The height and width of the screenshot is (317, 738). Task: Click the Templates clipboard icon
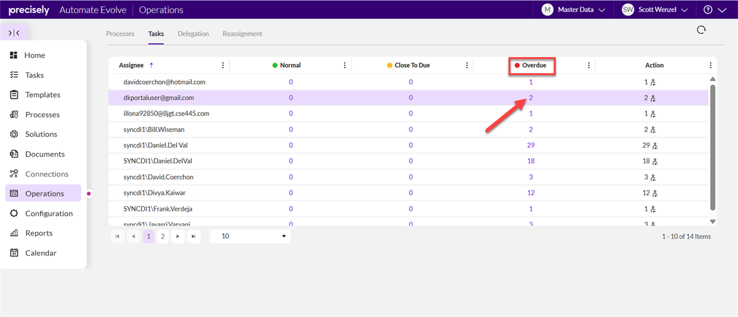14,95
